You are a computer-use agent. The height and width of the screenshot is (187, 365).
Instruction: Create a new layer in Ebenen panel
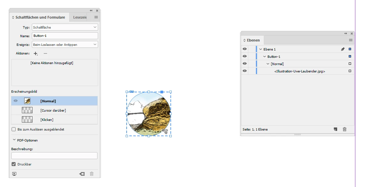335,129
